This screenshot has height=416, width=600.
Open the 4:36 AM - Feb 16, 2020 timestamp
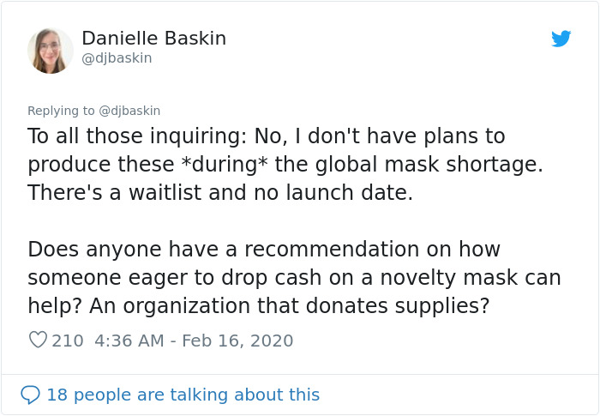(194, 341)
